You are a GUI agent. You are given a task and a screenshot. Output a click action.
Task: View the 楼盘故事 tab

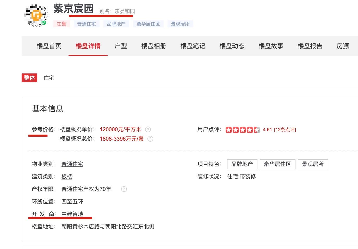pos(271,46)
